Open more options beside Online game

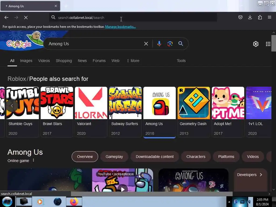pos(33,160)
